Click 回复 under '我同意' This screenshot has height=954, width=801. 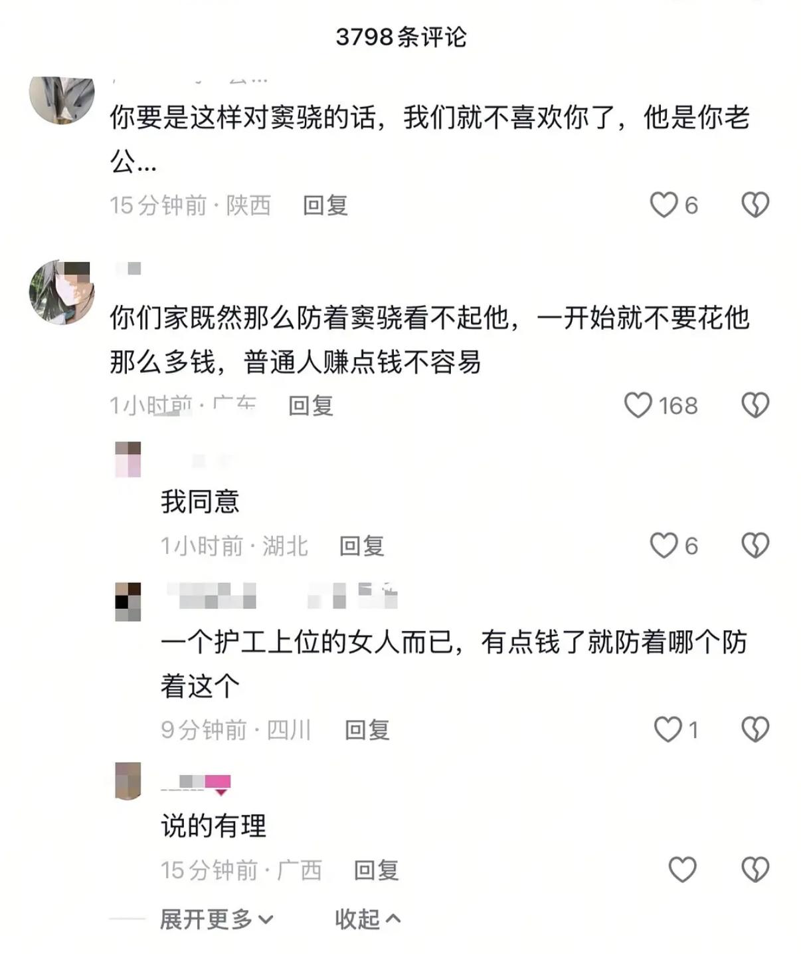[362, 546]
